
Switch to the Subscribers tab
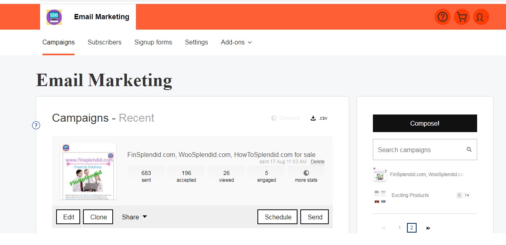tap(105, 42)
